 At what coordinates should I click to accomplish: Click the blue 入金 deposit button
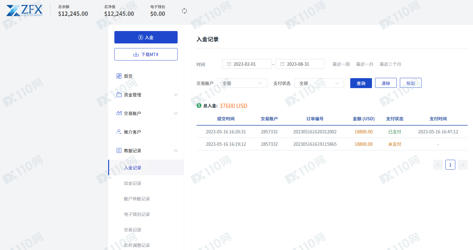(146, 37)
